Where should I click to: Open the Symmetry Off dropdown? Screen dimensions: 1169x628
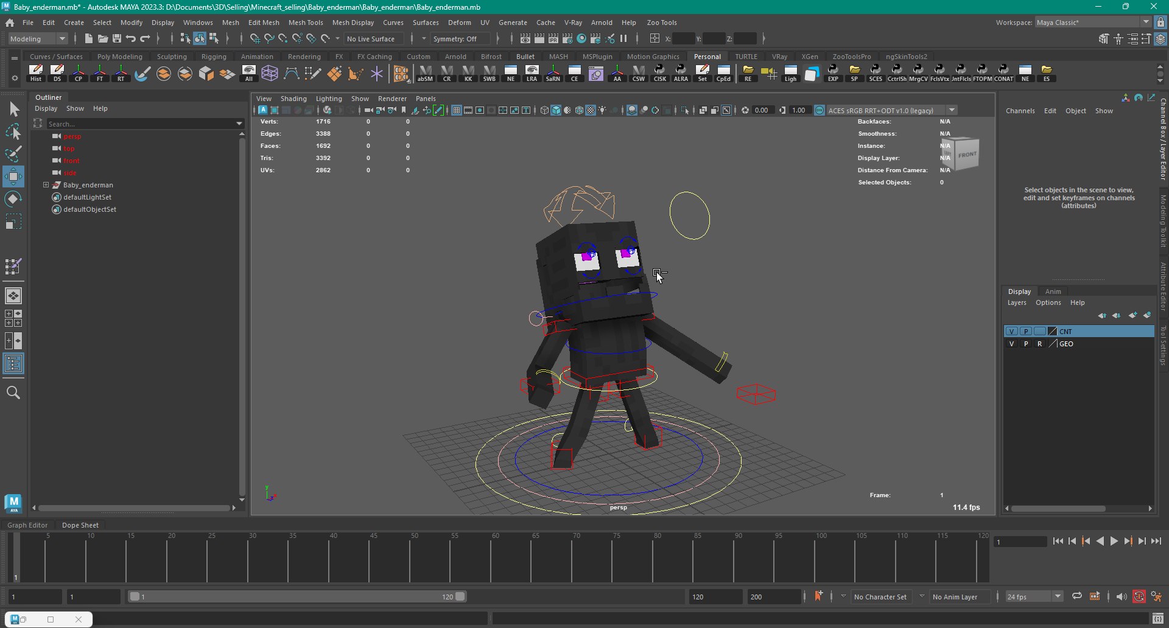tap(460, 38)
